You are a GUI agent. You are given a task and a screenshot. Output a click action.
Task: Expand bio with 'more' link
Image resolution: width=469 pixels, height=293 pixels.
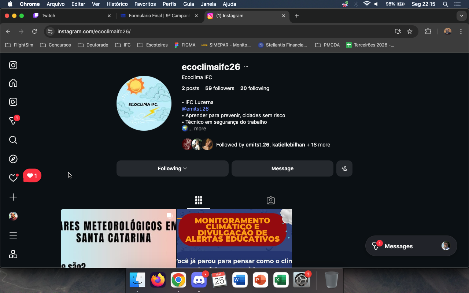coord(200,129)
